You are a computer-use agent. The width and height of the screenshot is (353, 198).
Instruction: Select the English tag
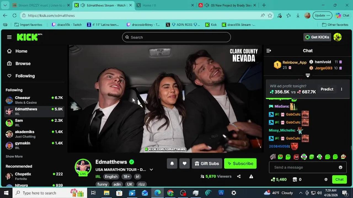pyautogui.click(x=111, y=177)
